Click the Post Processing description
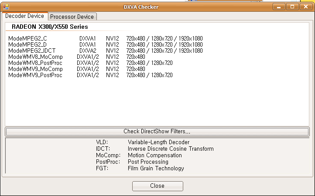 pyautogui.click(x=148, y=162)
